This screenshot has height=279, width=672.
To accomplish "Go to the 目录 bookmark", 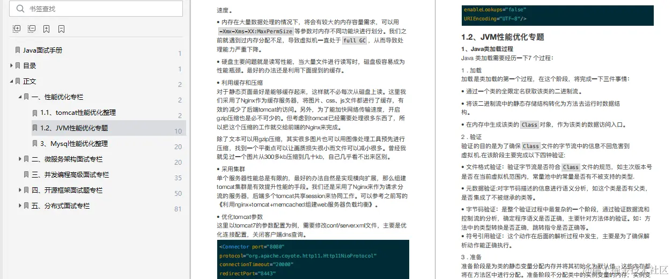I will (x=29, y=66).
